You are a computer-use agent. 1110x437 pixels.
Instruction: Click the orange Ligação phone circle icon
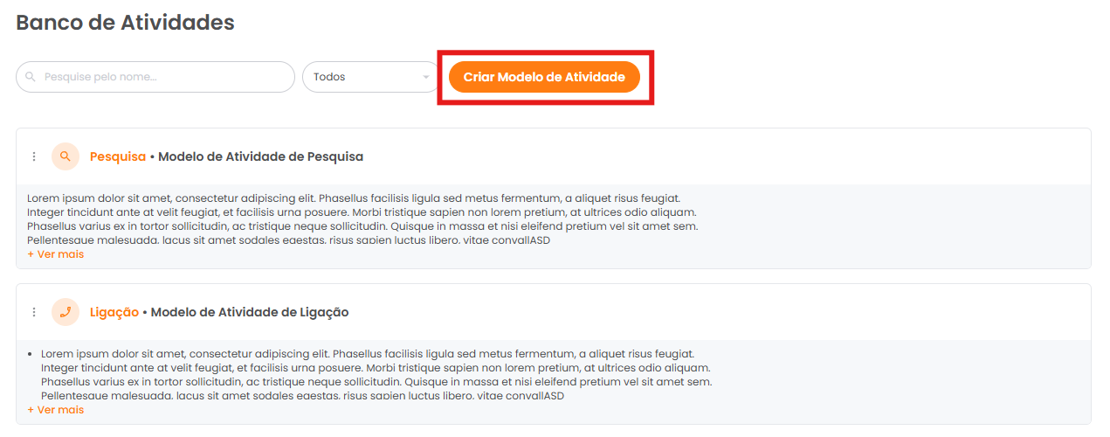tap(65, 312)
